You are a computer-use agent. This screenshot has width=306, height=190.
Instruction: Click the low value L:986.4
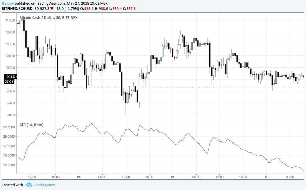[x=115, y=9]
